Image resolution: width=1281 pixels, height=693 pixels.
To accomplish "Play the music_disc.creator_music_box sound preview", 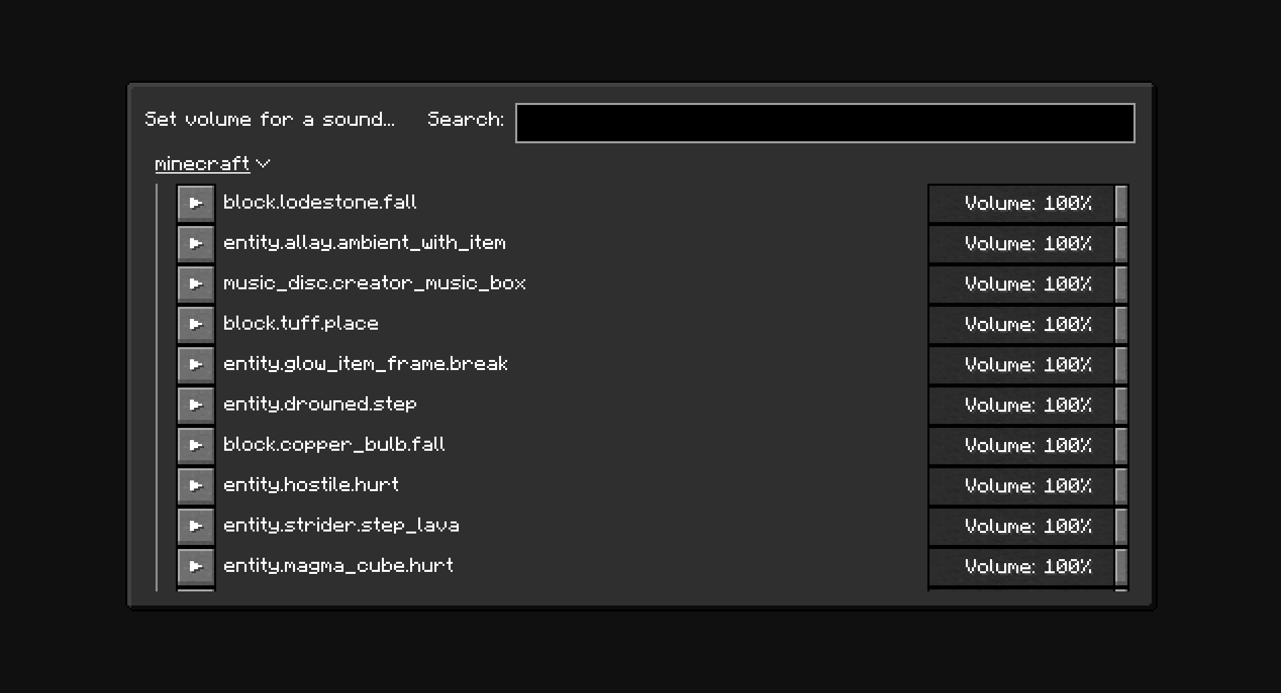I will click(196, 284).
